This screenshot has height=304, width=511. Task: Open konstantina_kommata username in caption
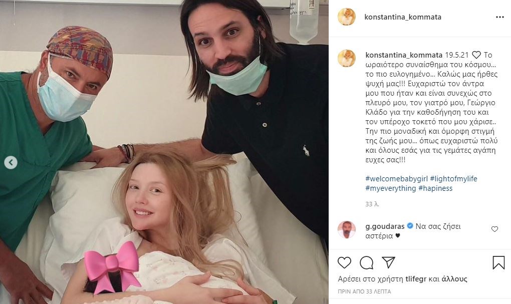(404, 55)
